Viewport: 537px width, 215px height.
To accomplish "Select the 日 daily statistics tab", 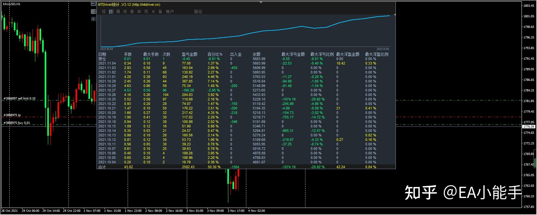I will 111,12.
